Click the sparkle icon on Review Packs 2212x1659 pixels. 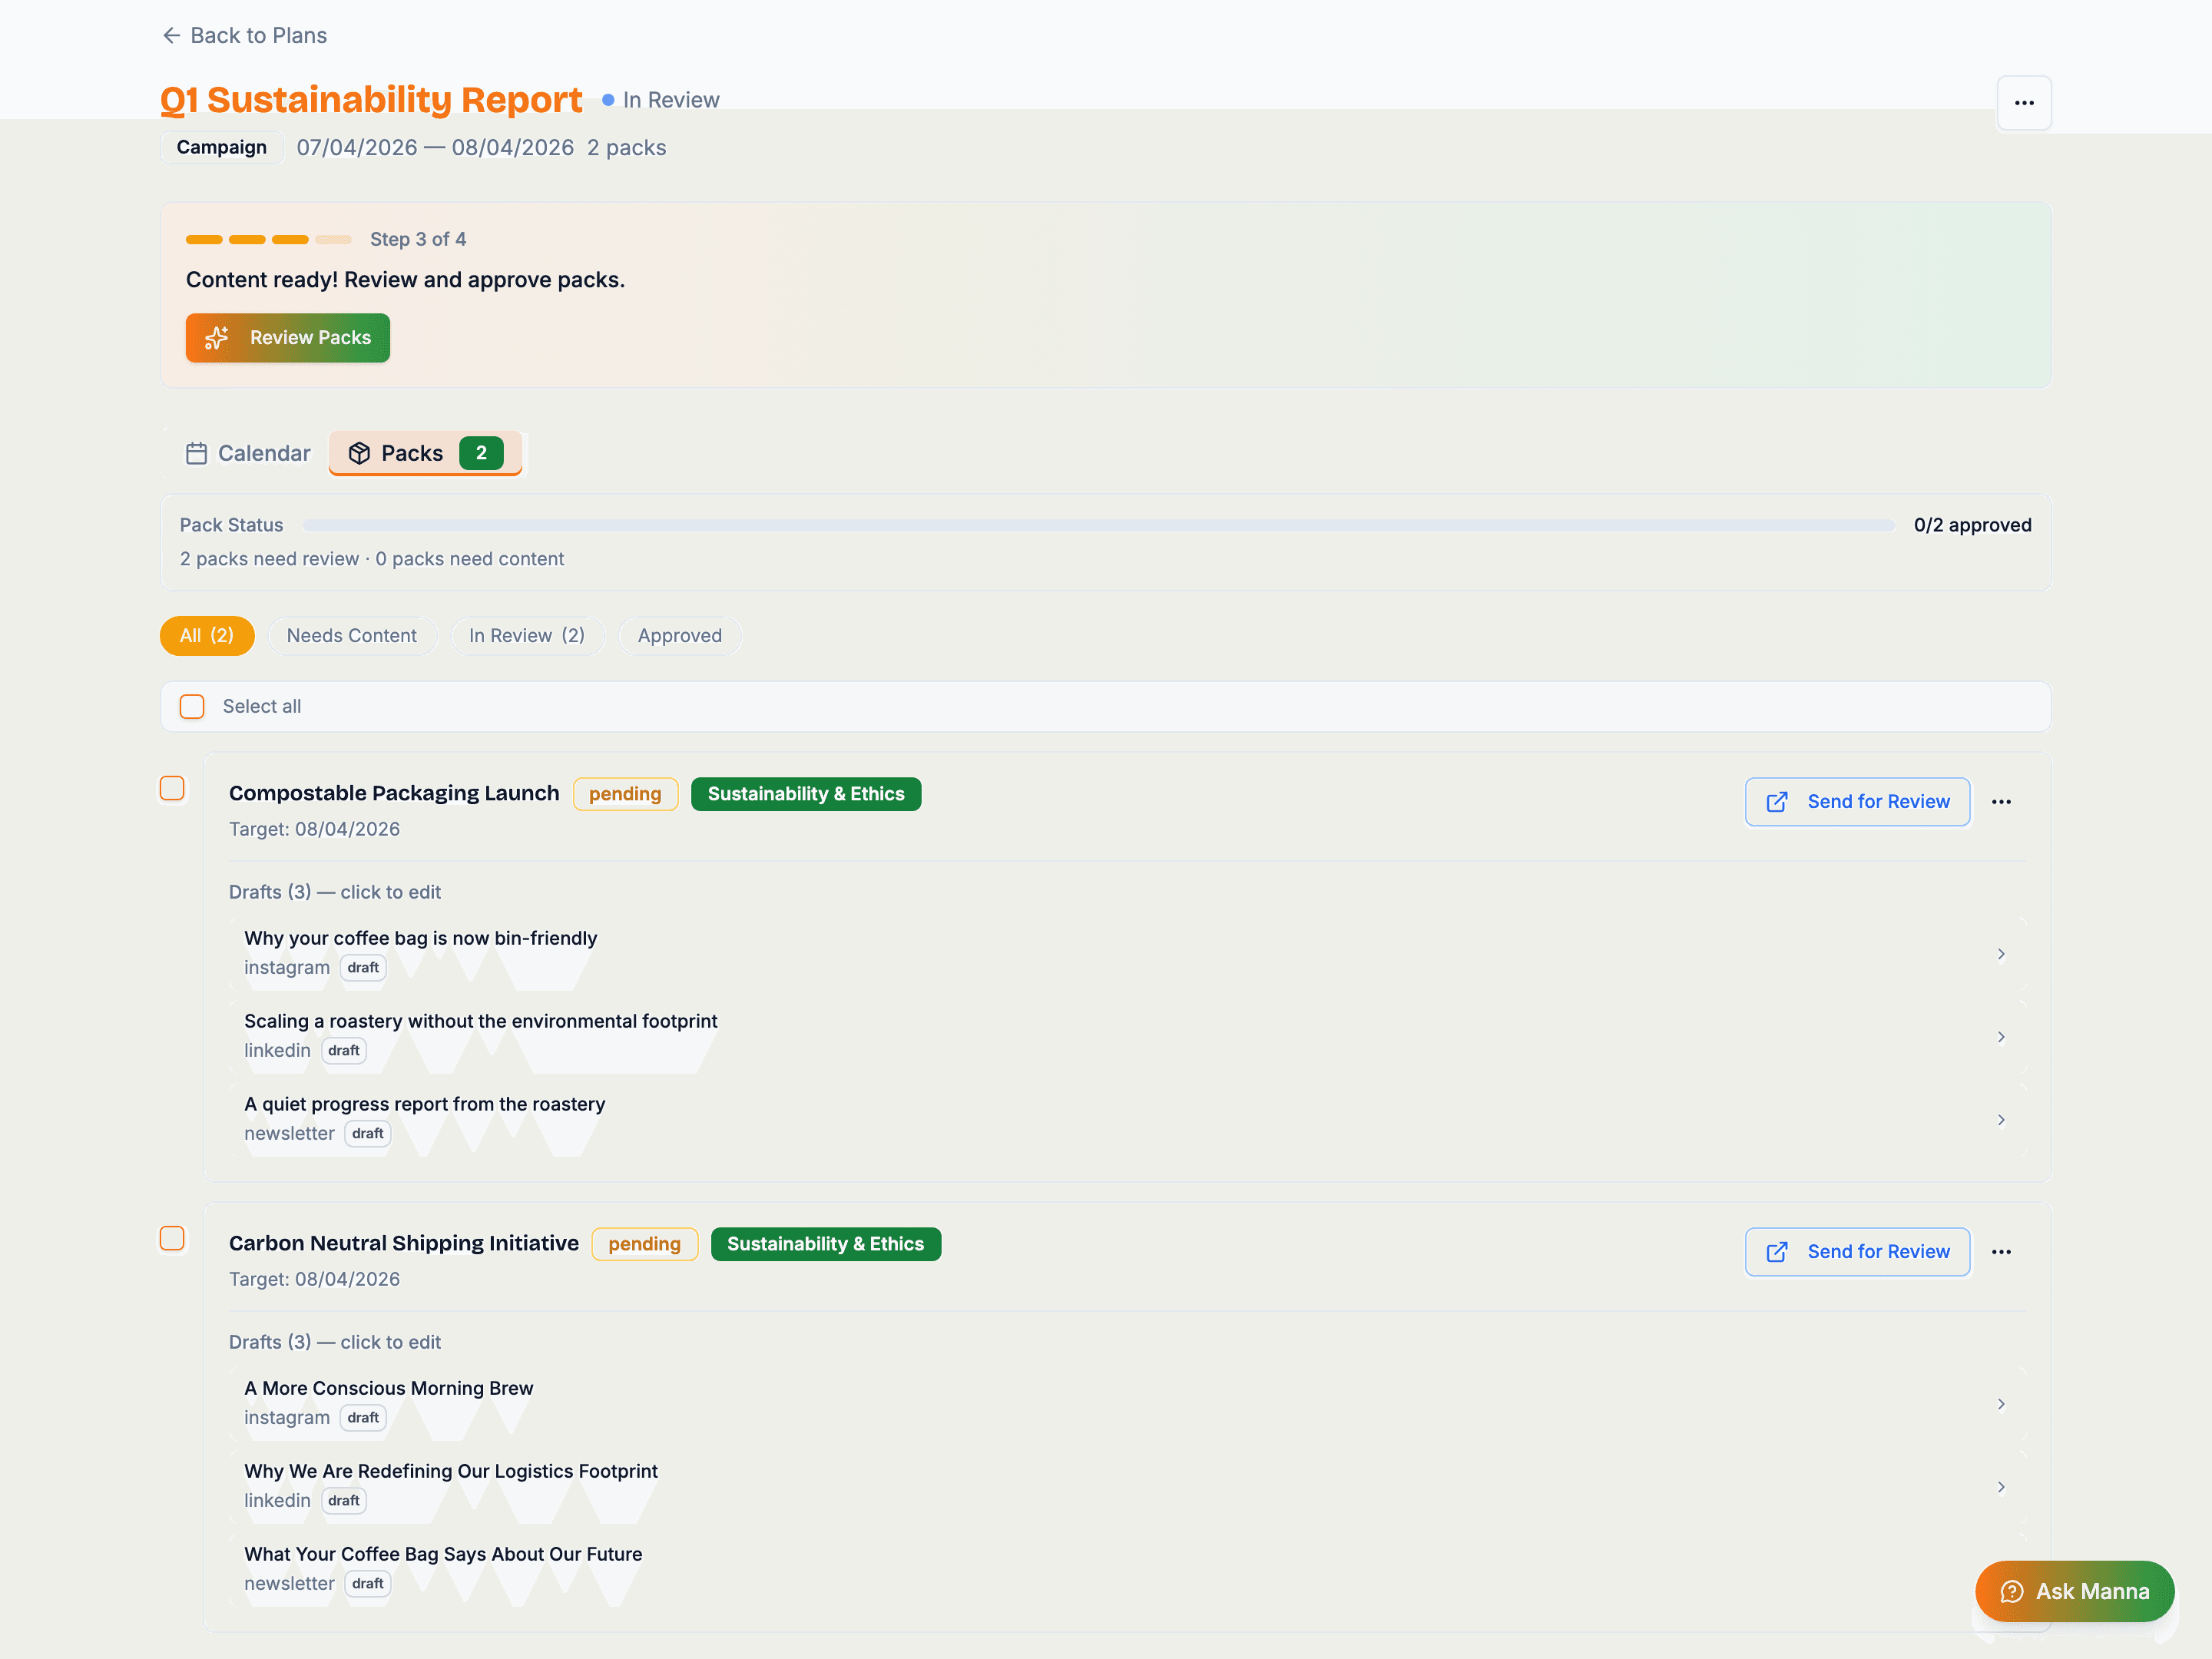click(x=217, y=338)
